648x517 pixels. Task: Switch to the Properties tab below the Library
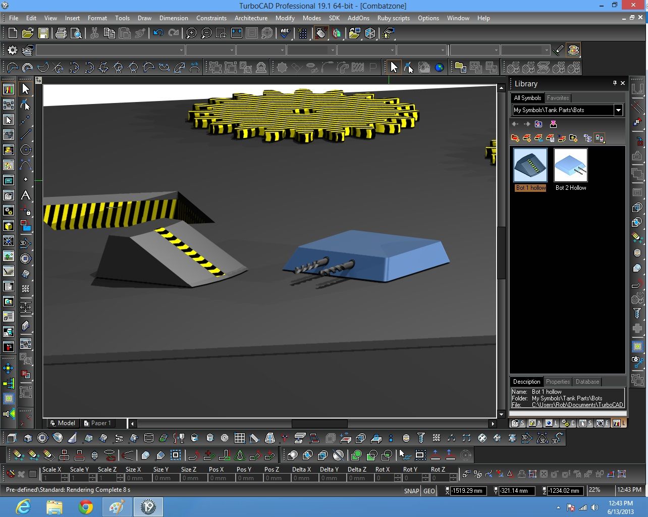(x=557, y=382)
